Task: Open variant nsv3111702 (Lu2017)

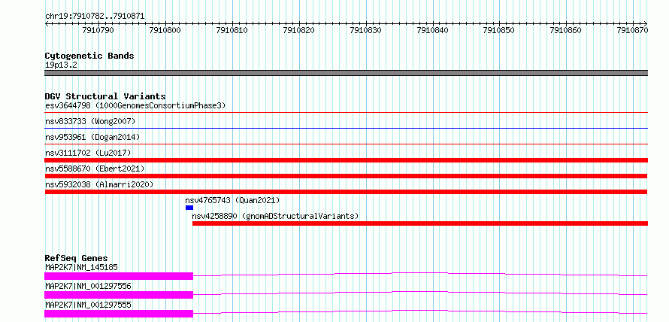Action: tap(88, 153)
